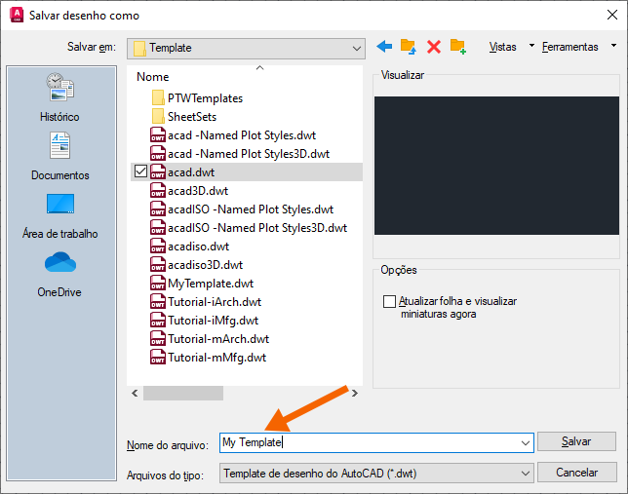Click the Cancelar button
The image size is (628, 494).
tap(576, 473)
